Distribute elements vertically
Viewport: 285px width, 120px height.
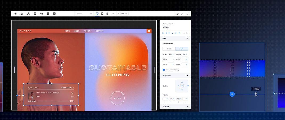(x=184, y=33)
